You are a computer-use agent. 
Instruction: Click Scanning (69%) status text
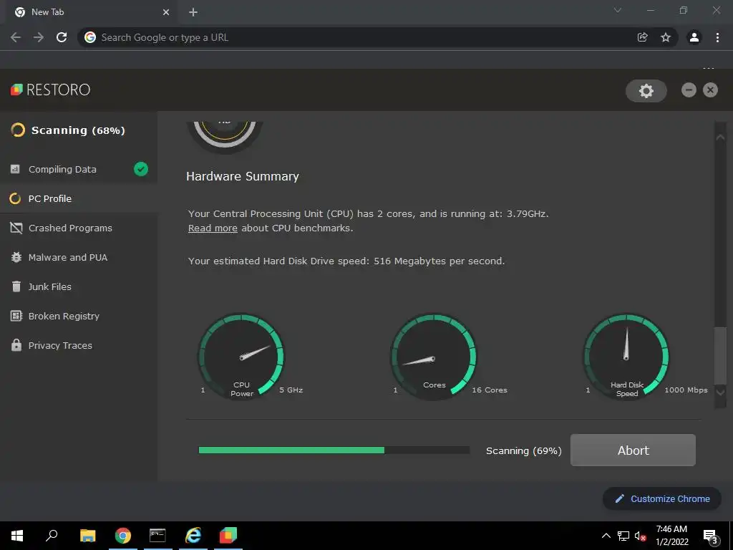[523, 451]
